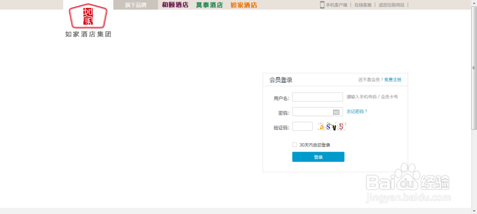The image size is (477, 214).
Task: Go to 莫泰酒店 brand page
Action: tap(209, 5)
